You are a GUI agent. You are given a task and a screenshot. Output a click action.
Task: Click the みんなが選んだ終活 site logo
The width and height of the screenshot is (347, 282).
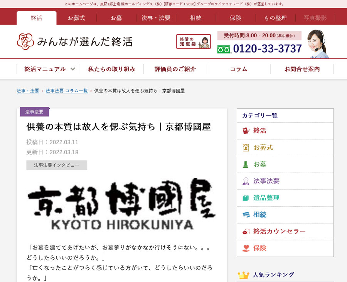coord(74,41)
